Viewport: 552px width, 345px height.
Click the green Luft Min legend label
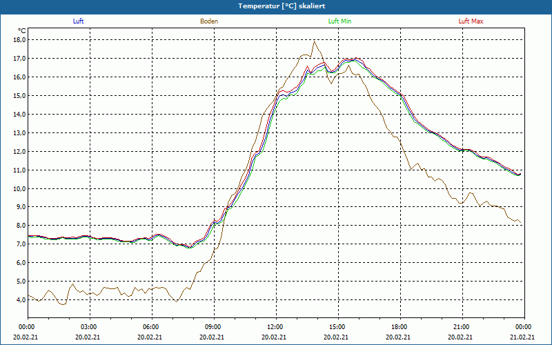click(339, 21)
